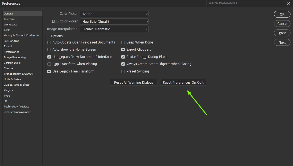Uncheck Always Create Smart Objects when Placing

[123, 64]
